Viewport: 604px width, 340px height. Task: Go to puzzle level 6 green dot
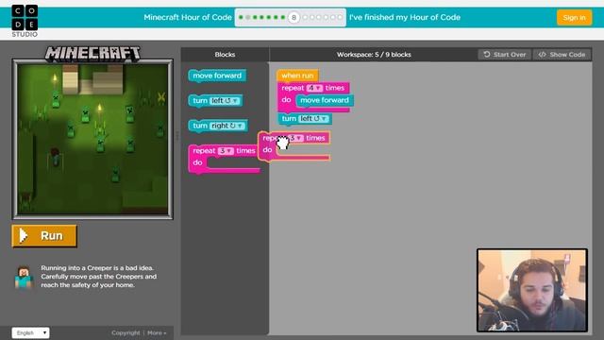276,17
